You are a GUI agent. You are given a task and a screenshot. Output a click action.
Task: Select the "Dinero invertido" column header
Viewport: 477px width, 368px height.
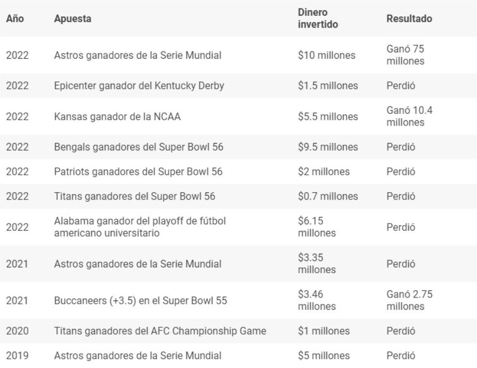[x=318, y=19]
